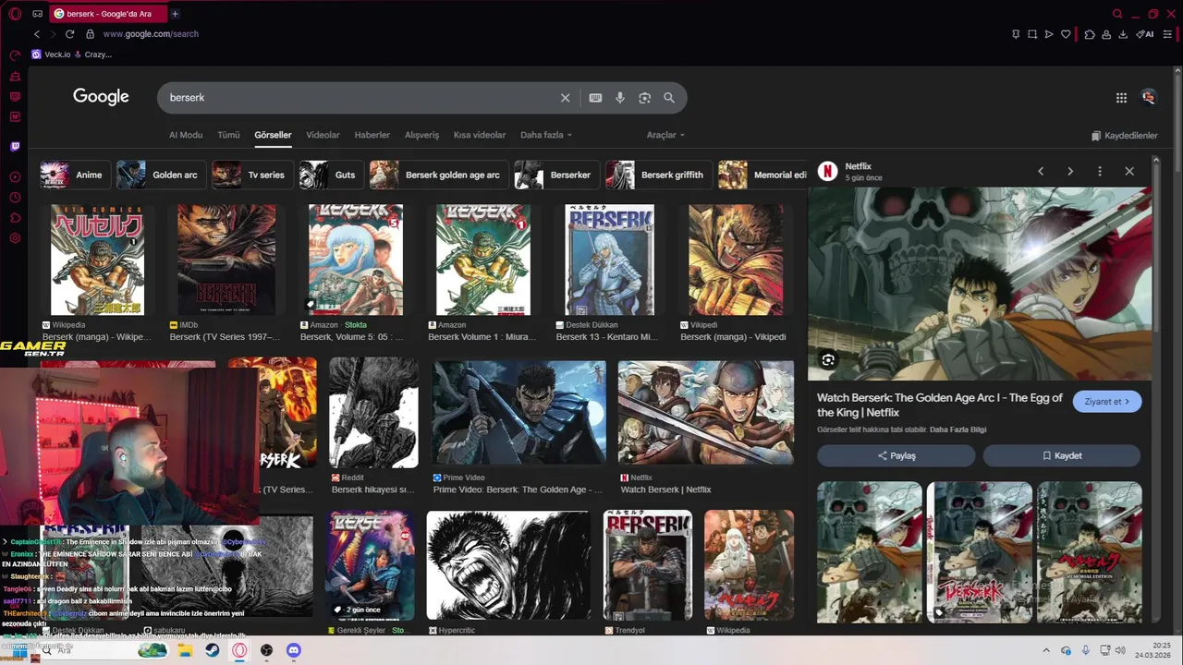1183x665 pixels.
Task: Switch to AI Modu tab
Action: [186, 135]
